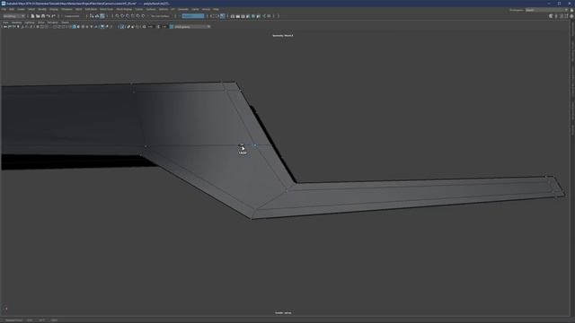The width and height of the screenshot is (575, 323).
Task: Open Render Settings icon
Action: tap(248, 16)
